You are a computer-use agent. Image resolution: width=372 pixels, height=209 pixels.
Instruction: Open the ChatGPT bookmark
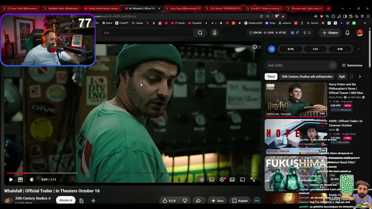pos(122,23)
